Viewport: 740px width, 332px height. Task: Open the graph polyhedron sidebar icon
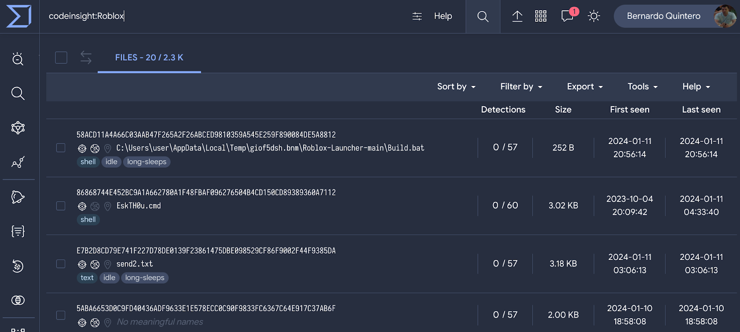[x=18, y=128]
